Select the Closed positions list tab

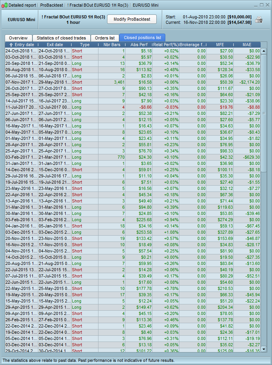point(143,38)
